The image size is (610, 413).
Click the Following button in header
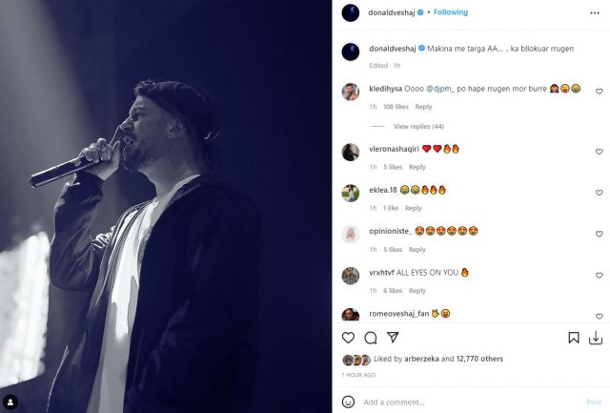pyautogui.click(x=451, y=12)
